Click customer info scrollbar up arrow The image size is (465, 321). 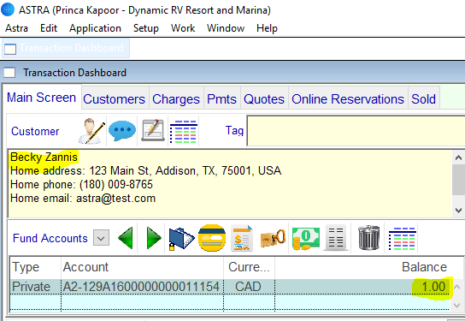coord(458,158)
